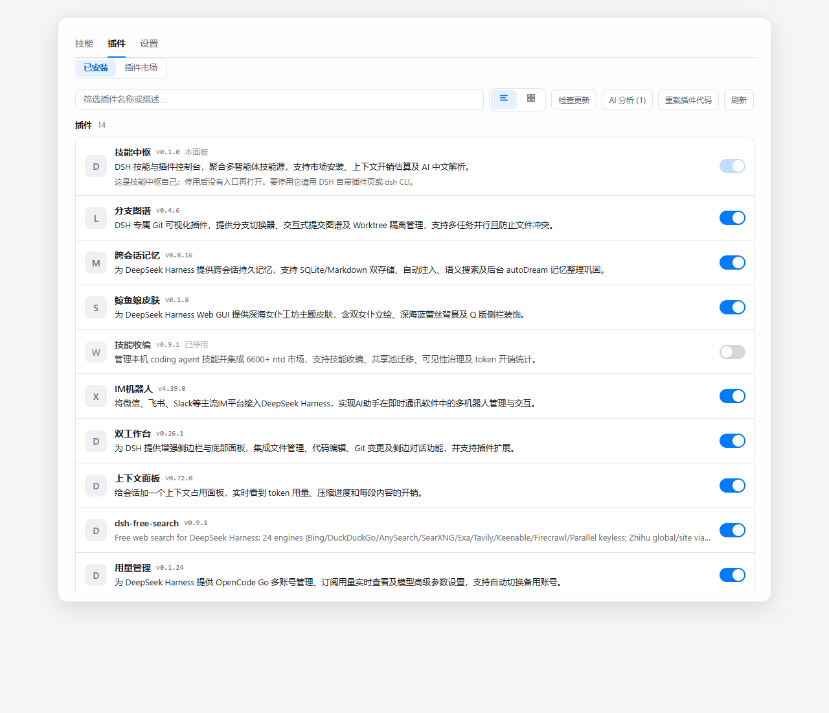This screenshot has width=829, height=713.
Task: Turn off the 用量管理 plugin
Action: (x=732, y=575)
